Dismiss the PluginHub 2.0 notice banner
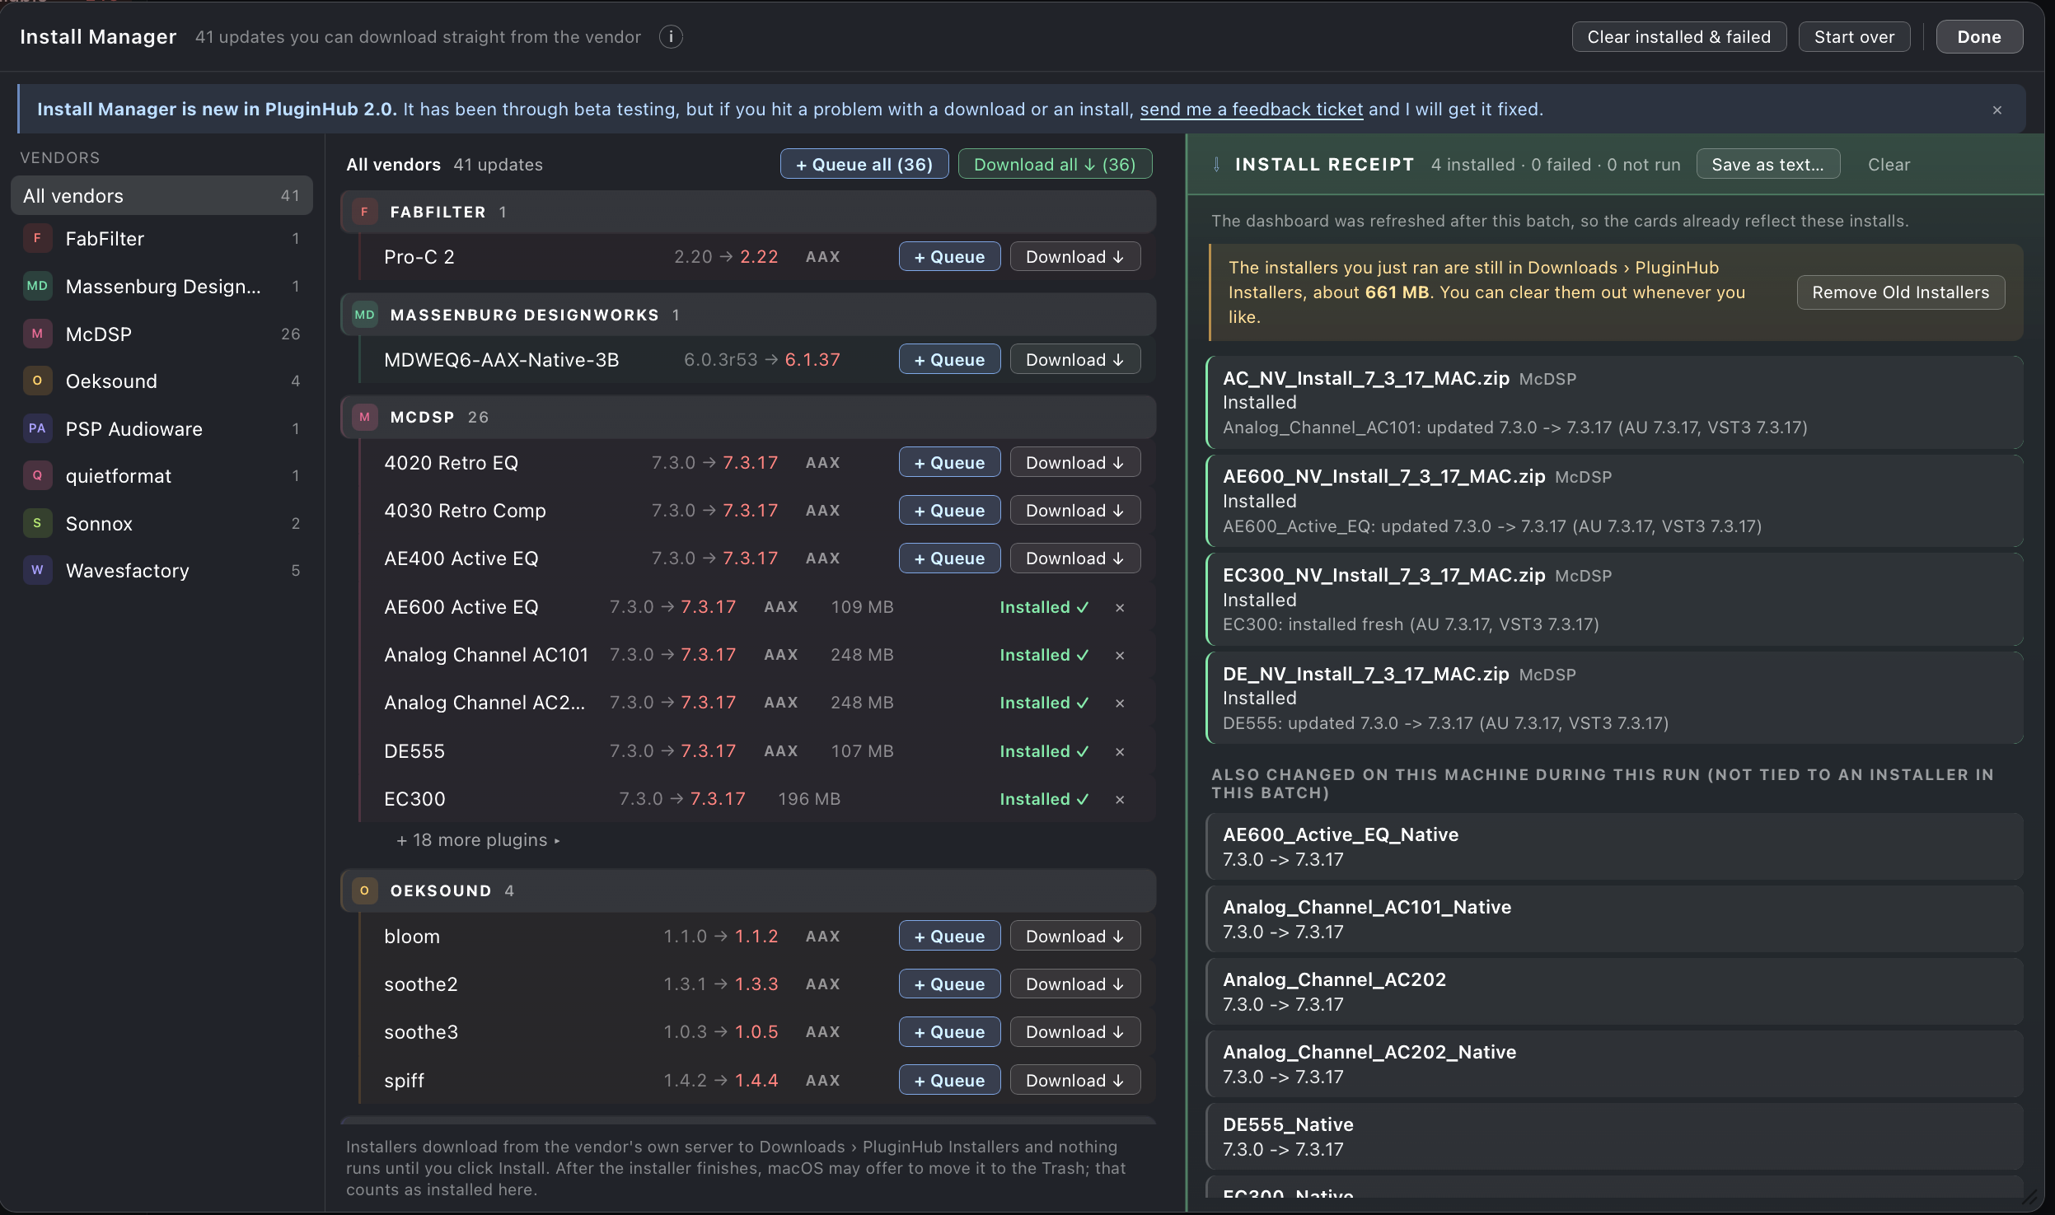 (x=1997, y=110)
